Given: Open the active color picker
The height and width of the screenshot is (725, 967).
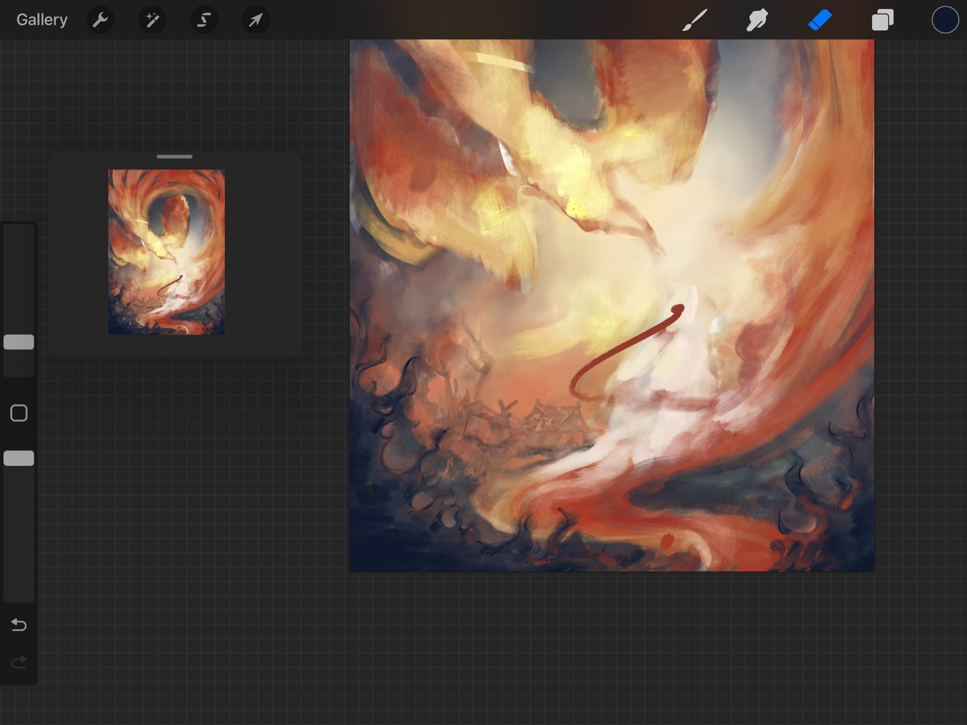Looking at the screenshot, I should [945, 20].
